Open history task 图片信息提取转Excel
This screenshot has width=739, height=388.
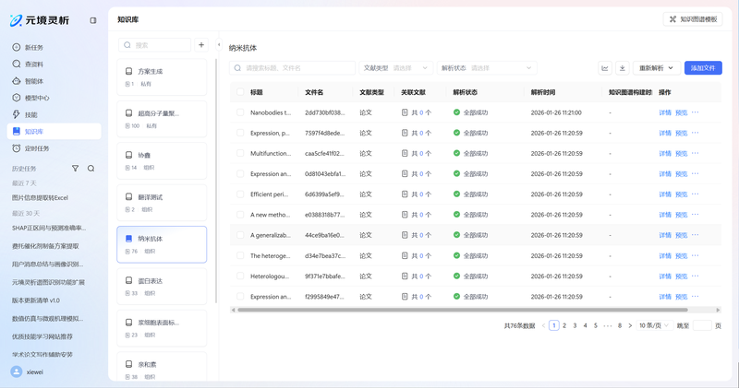pos(40,198)
